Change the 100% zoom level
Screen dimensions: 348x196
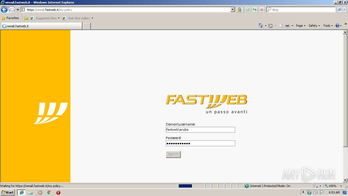333,186
